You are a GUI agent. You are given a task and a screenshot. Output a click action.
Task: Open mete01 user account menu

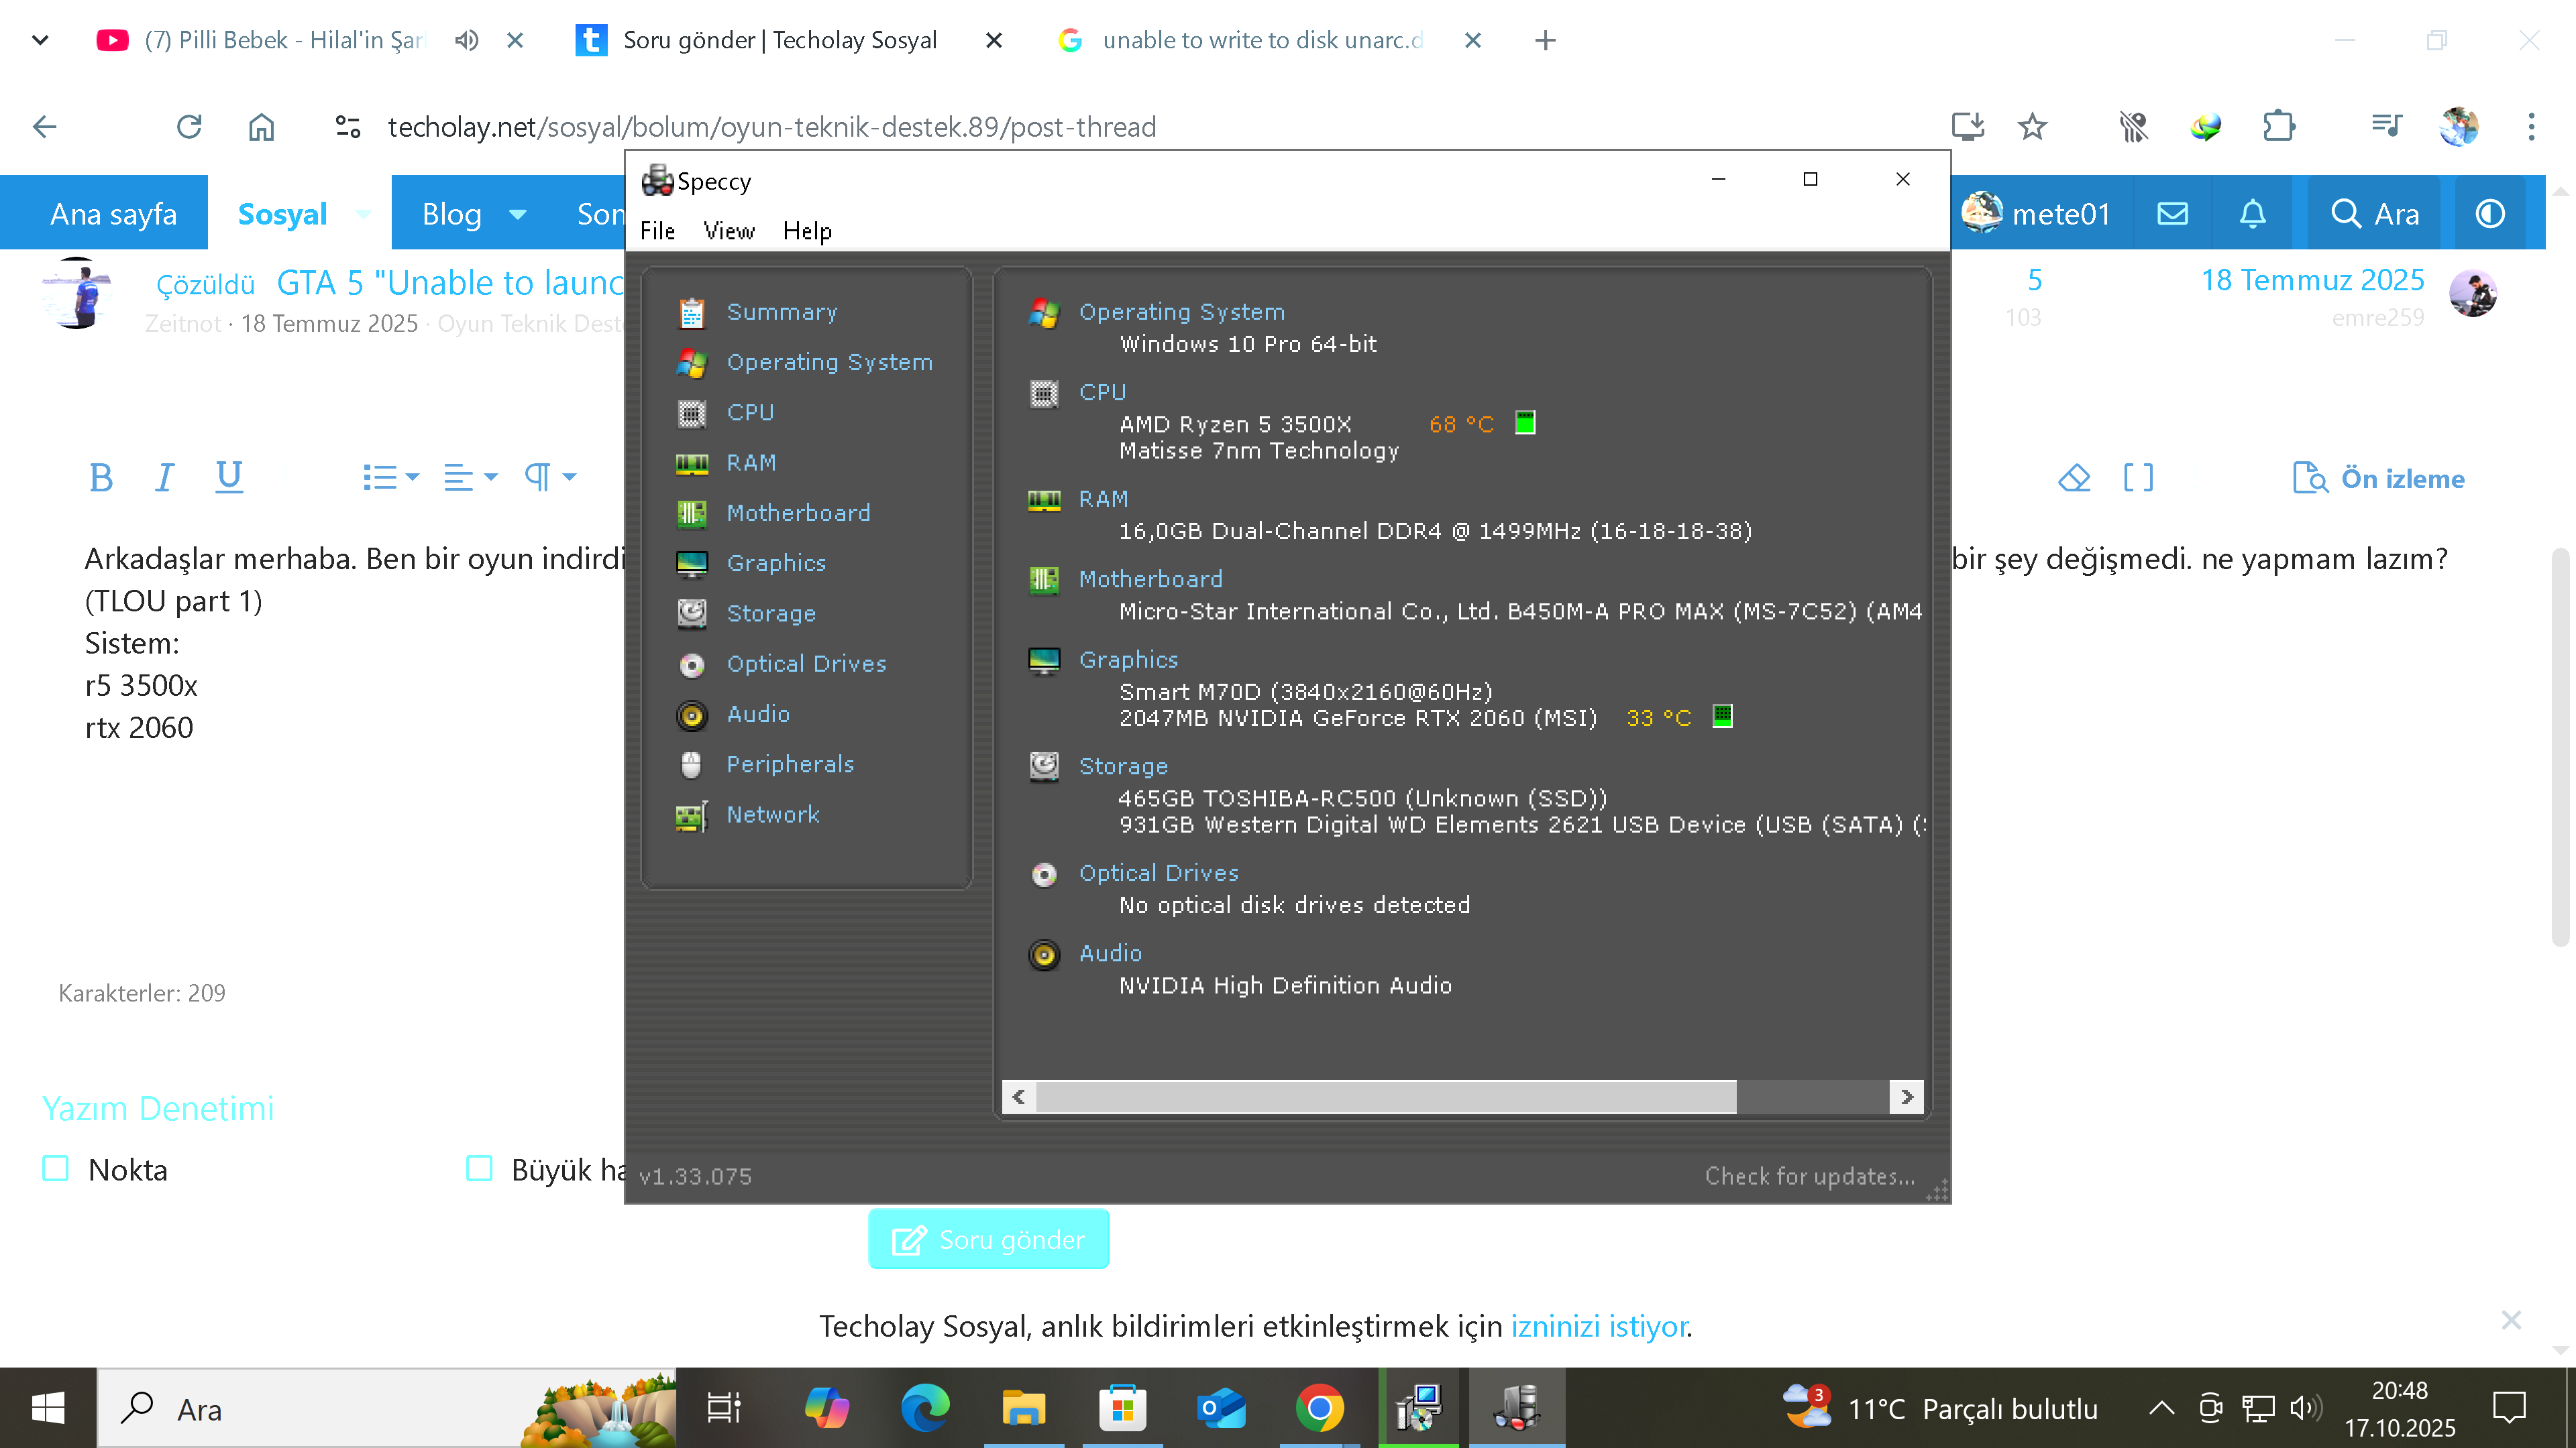tap(2036, 213)
